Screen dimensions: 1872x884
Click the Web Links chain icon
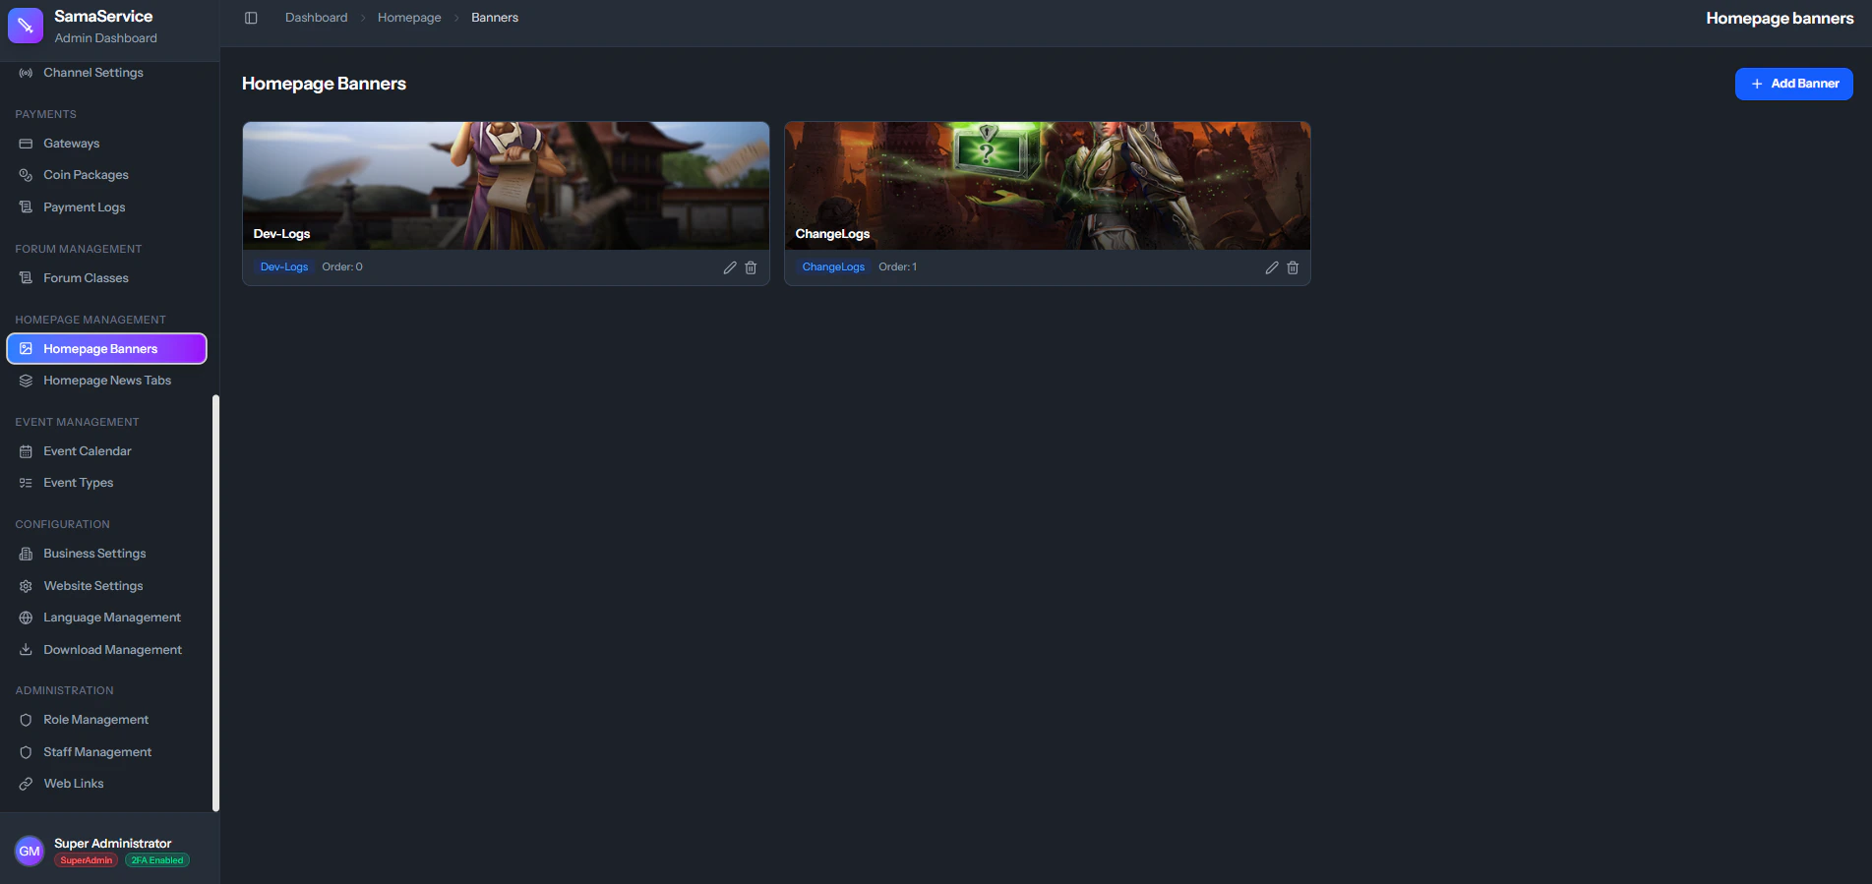[26, 784]
